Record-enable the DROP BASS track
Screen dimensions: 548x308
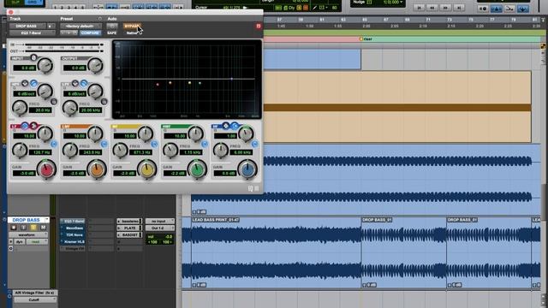click(x=14, y=228)
